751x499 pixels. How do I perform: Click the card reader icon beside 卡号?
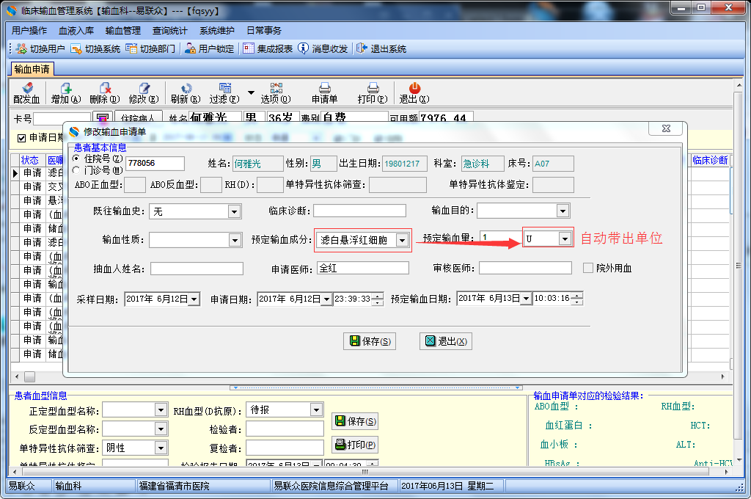[x=101, y=118]
